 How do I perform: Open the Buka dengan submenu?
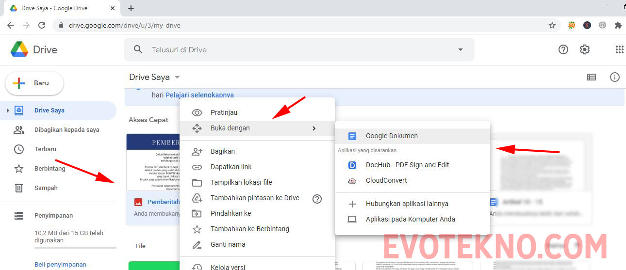[x=257, y=128]
